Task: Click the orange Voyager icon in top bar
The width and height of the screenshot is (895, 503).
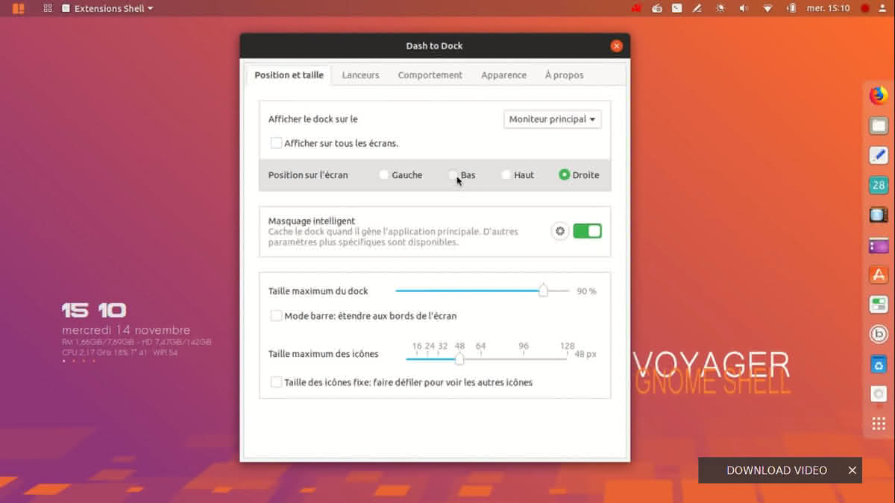Action: (19, 8)
